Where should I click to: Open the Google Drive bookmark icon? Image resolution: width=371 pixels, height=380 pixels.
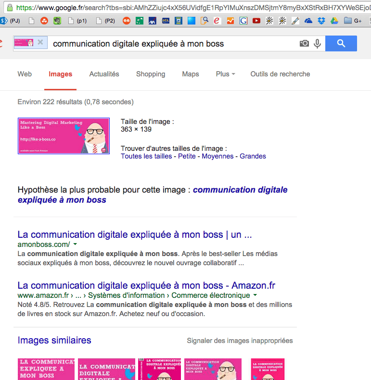point(334,21)
